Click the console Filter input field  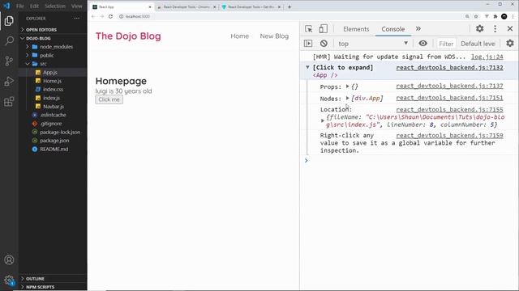pos(446,44)
